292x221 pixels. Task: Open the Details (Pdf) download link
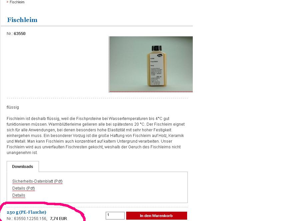coord(23,188)
